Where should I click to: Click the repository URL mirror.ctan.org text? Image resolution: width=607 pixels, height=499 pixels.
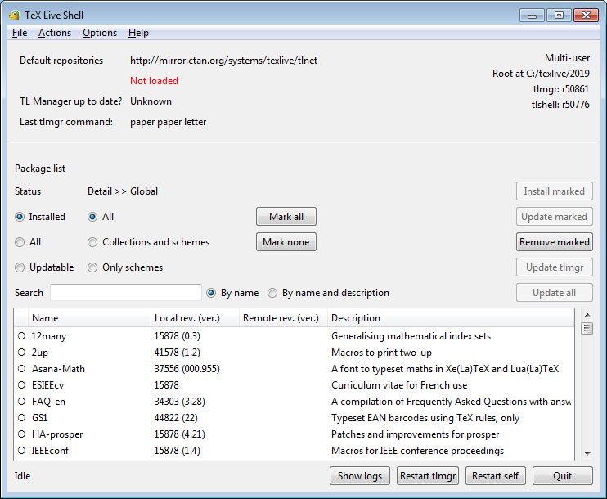pos(224,61)
